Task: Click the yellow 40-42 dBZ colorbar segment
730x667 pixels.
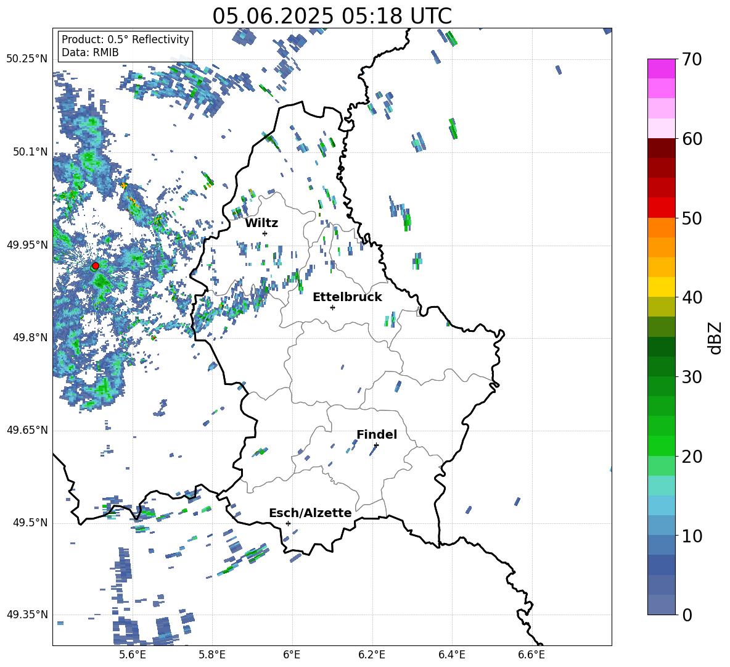Action: click(x=661, y=287)
